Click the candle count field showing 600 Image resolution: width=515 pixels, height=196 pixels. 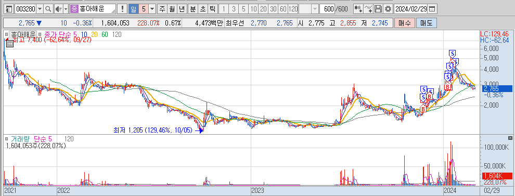(327, 9)
